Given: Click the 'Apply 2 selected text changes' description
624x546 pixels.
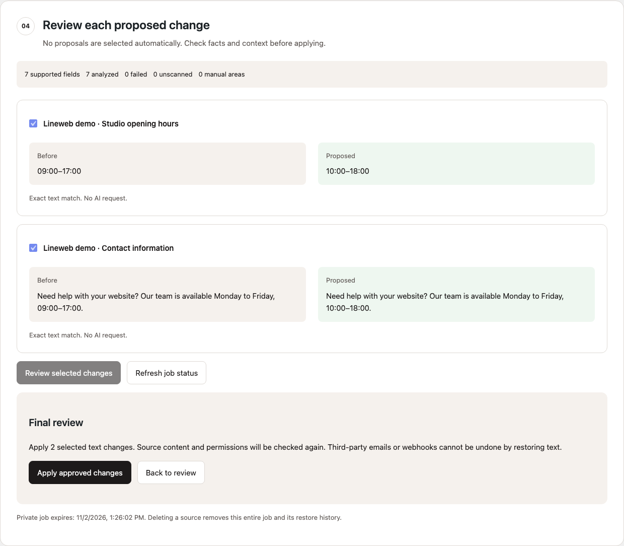Looking at the screenshot, I should click(295, 447).
